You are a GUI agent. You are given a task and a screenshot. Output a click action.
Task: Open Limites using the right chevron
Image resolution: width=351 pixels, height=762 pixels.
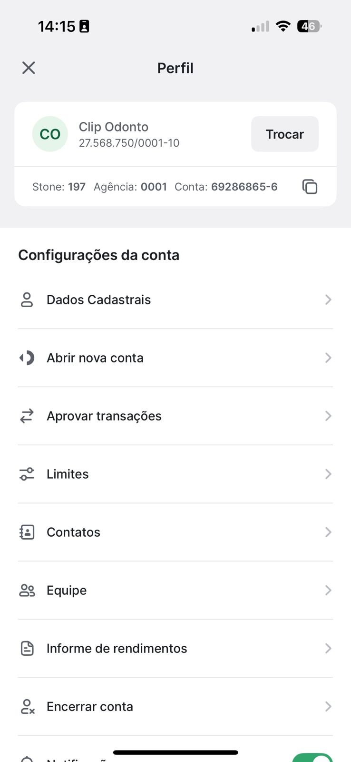tap(328, 474)
